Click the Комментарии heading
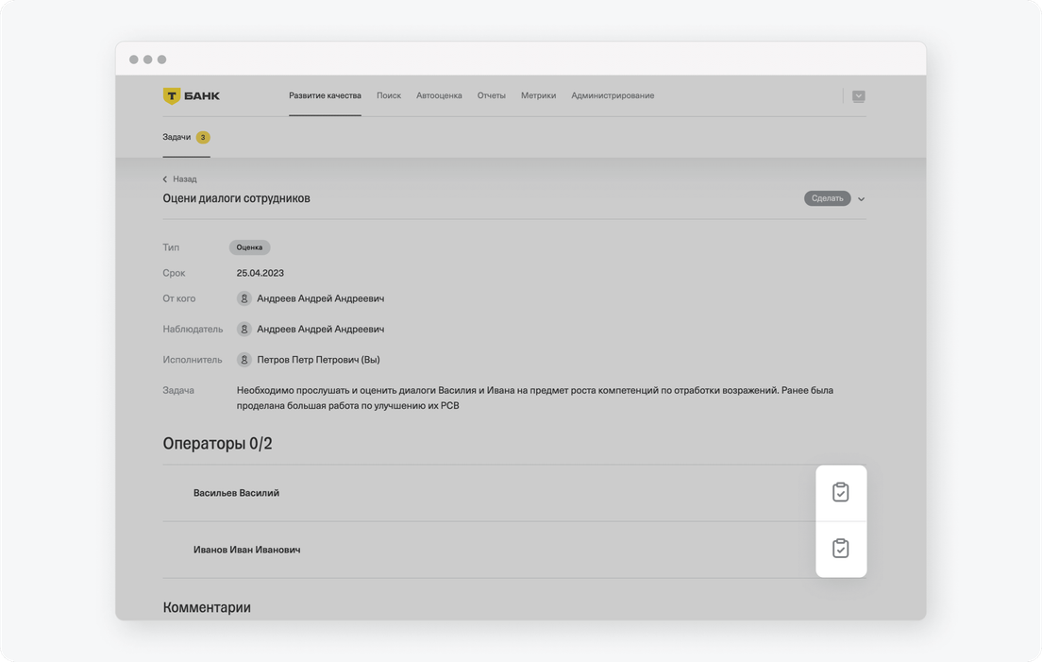 tap(207, 607)
